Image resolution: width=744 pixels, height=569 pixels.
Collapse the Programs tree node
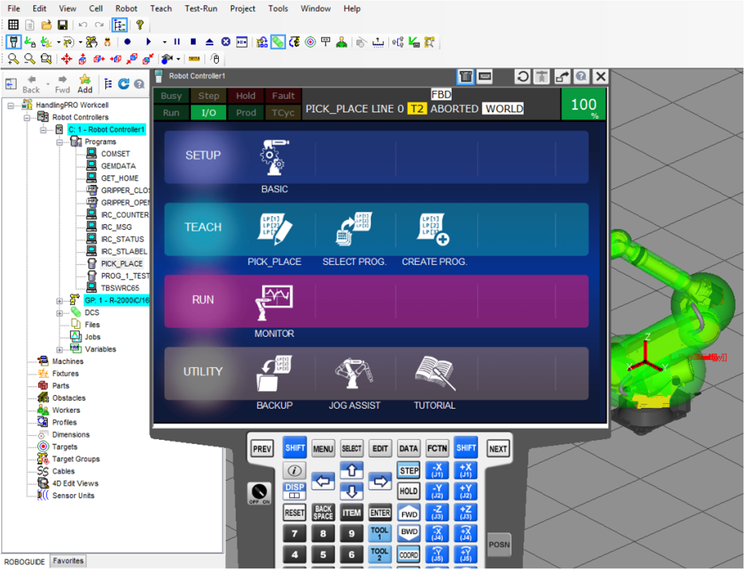click(60, 142)
